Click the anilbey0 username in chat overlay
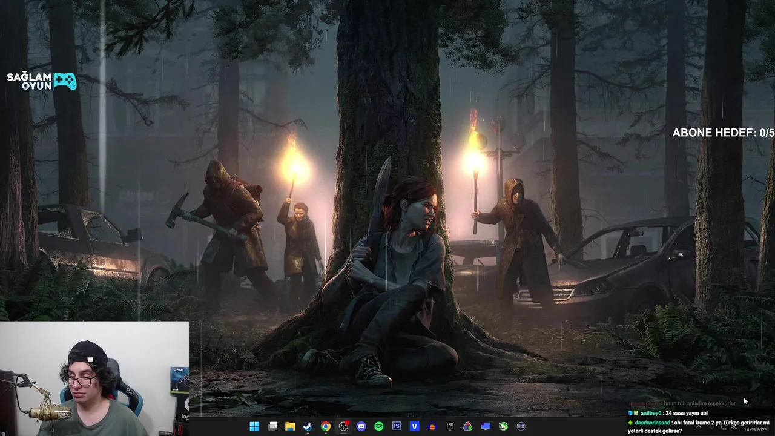Screen dimensions: 775x436 click(x=651, y=413)
